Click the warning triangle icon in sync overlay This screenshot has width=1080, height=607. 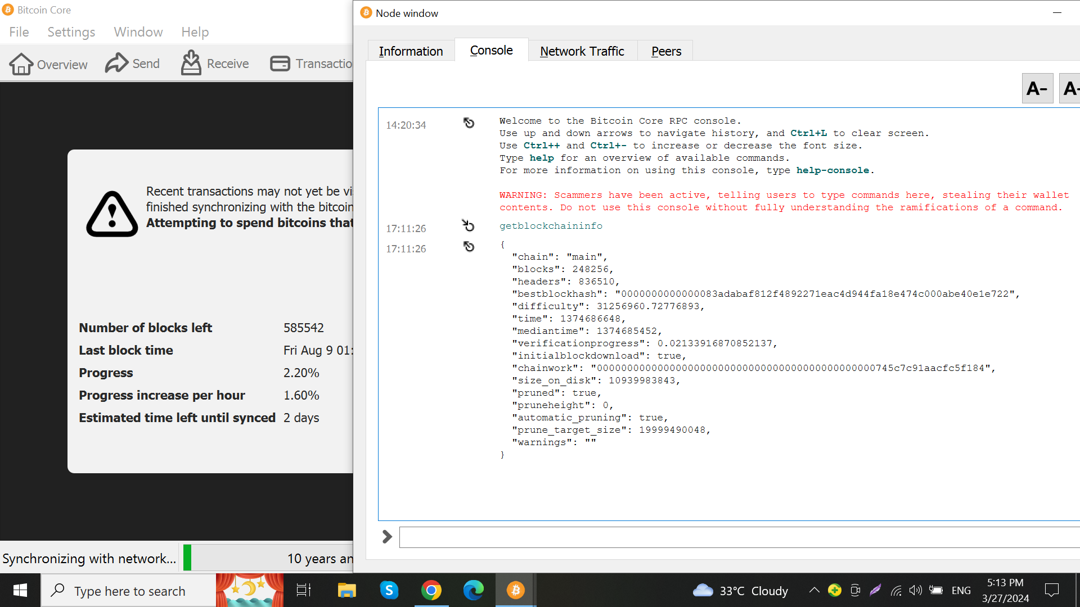click(112, 214)
